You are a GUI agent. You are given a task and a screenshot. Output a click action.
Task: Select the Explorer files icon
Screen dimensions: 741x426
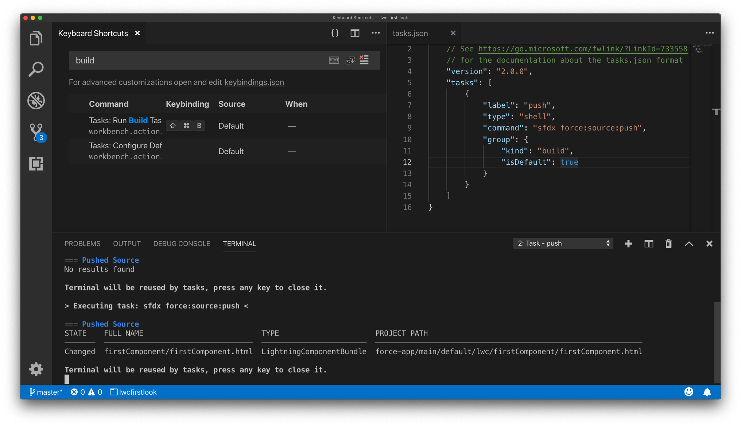click(x=36, y=40)
